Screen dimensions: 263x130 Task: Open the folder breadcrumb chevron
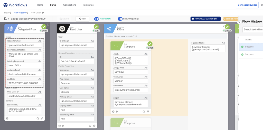point(9,19)
